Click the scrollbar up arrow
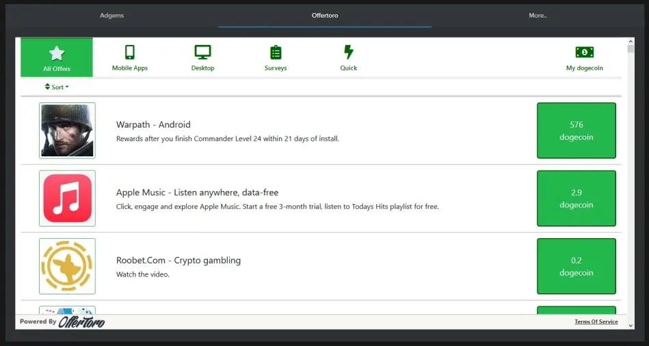The image size is (649, 346). click(x=631, y=42)
